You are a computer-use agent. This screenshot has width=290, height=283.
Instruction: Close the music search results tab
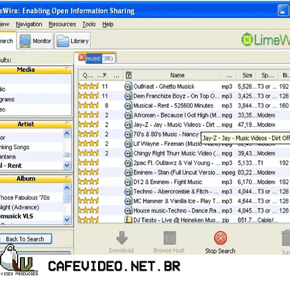click(x=81, y=57)
